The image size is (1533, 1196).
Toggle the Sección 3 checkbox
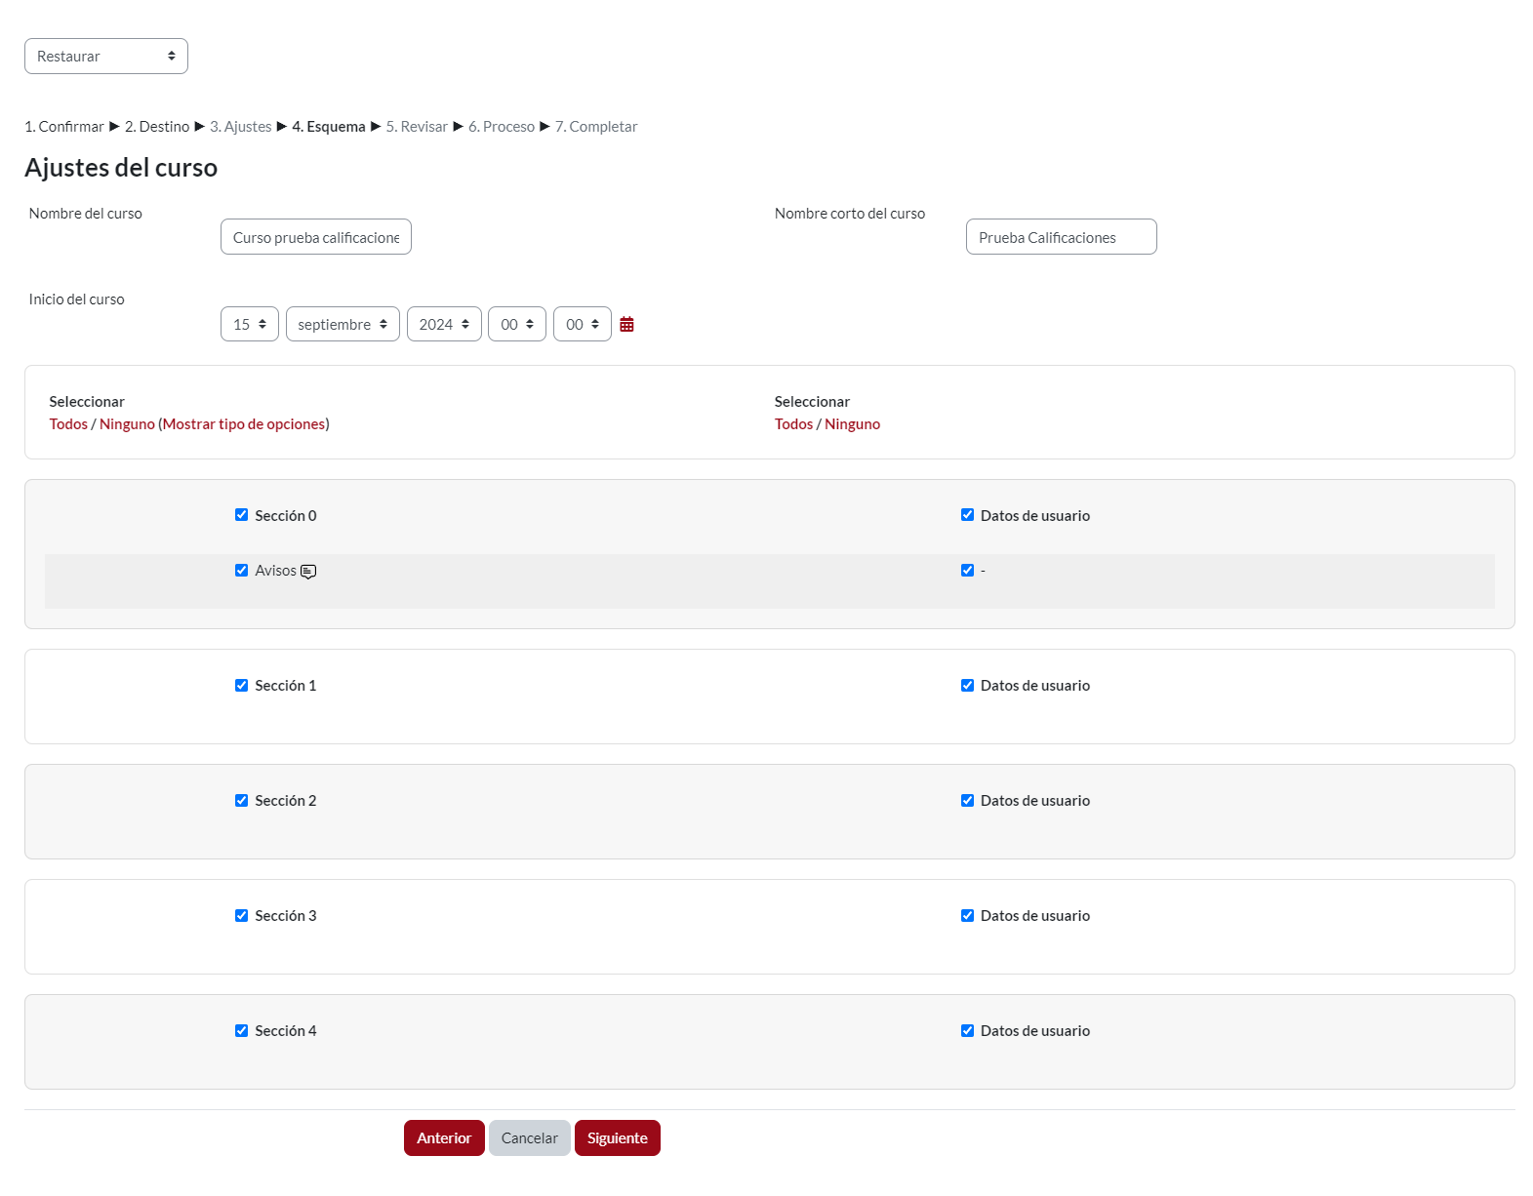241,916
